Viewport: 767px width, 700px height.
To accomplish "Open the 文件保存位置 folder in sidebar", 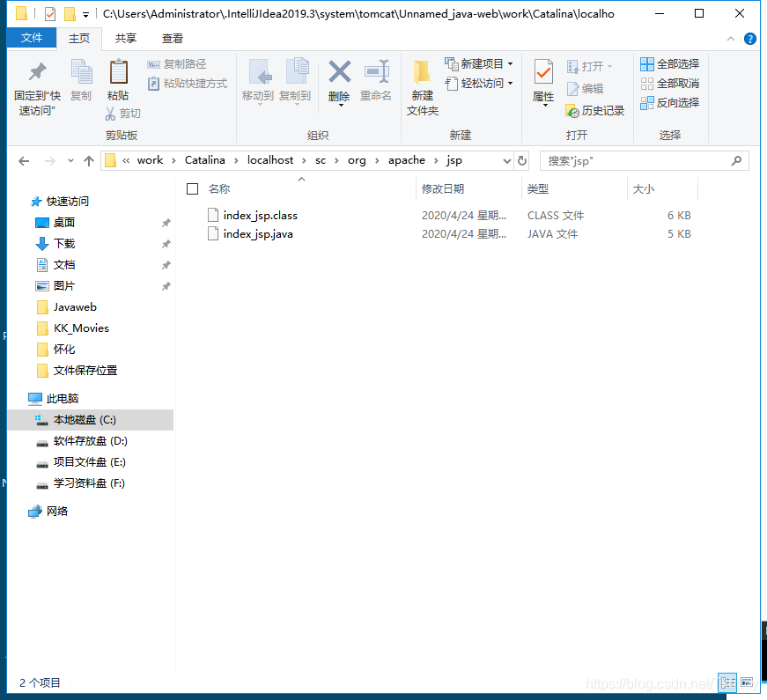I will tap(85, 371).
